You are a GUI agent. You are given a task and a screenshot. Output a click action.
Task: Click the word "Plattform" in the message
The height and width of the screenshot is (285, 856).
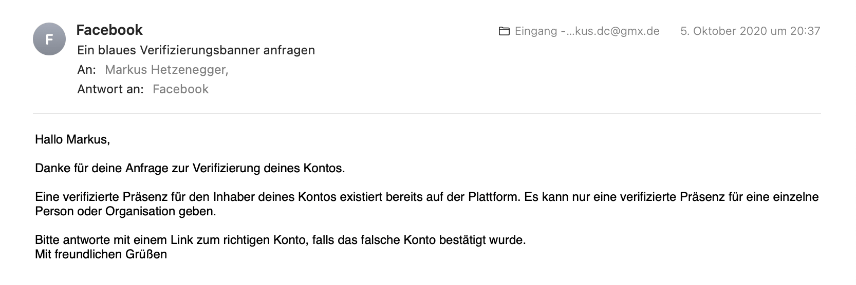click(493, 197)
